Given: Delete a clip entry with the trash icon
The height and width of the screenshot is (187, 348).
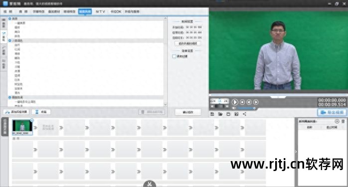Looking at the screenshot, I should [343, 121].
